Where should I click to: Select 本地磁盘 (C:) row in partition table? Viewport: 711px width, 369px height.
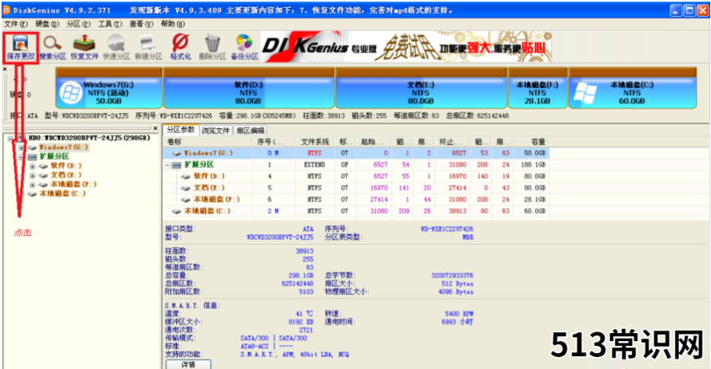(356, 210)
